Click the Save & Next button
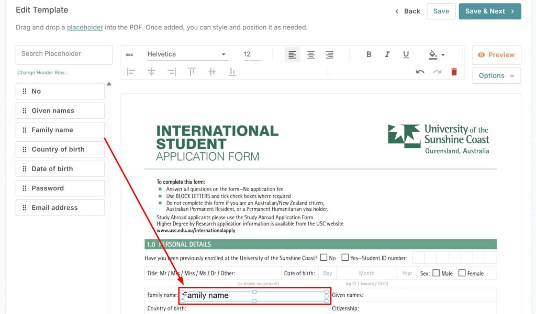The image size is (536, 314). tap(489, 11)
